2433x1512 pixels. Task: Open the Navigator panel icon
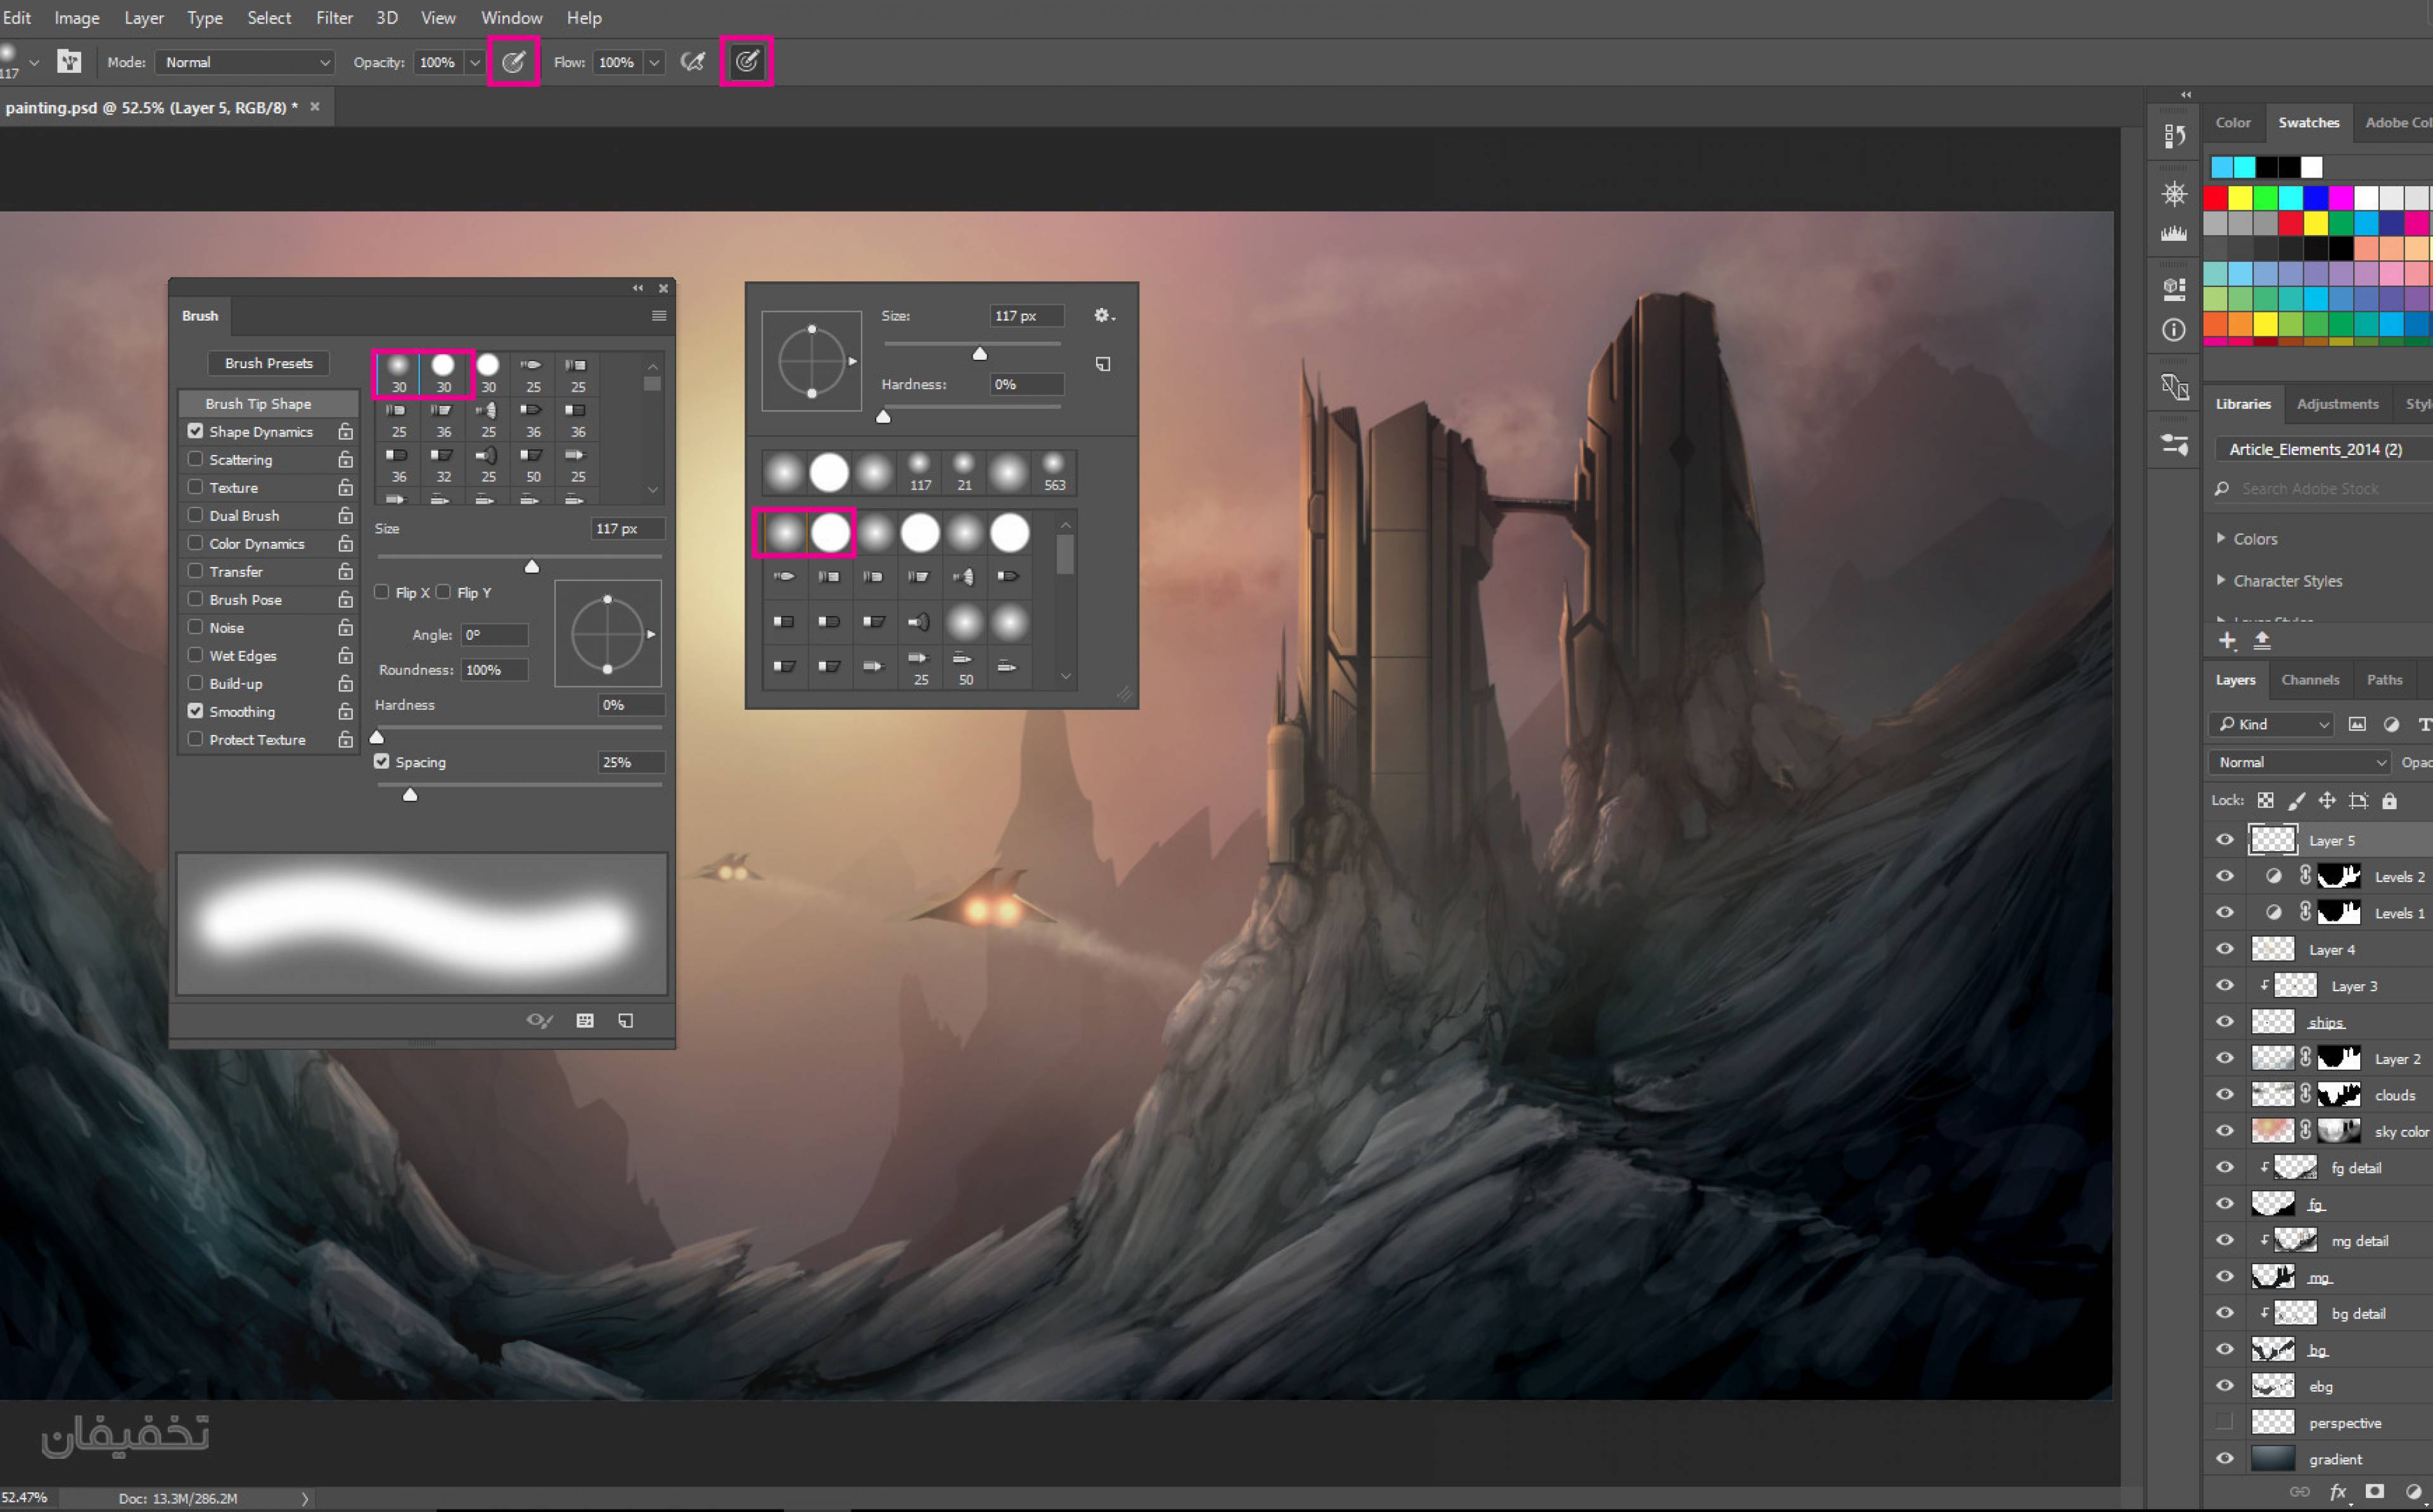[x=2174, y=193]
